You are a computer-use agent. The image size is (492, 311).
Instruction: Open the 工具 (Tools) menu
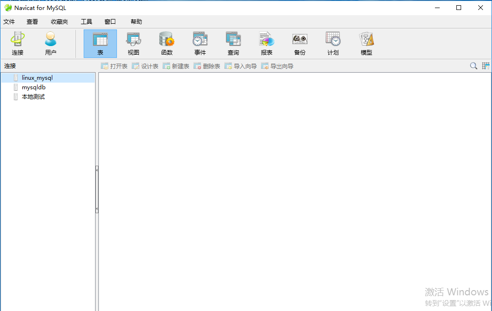click(x=87, y=22)
